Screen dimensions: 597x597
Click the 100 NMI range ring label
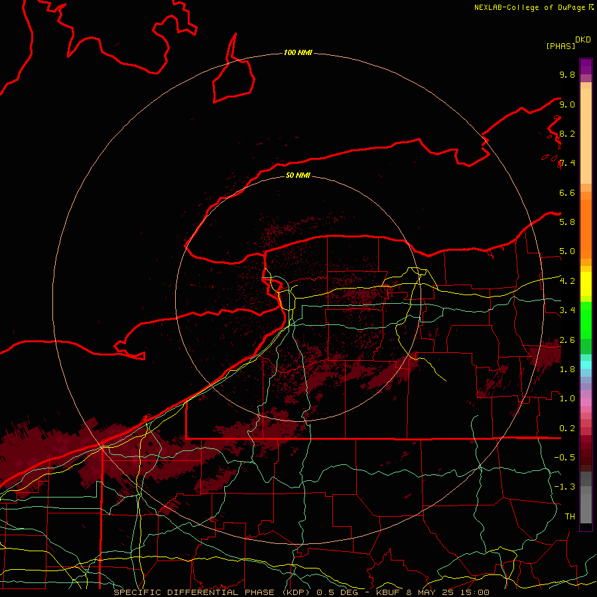click(x=298, y=52)
